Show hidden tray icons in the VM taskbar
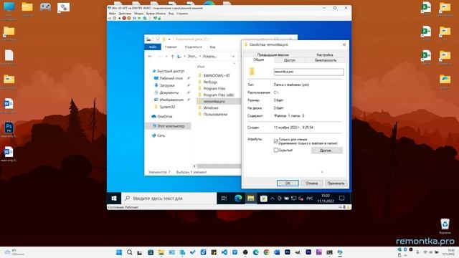The height and width of the screenshot is (258, 459). (x=272, y=199)
